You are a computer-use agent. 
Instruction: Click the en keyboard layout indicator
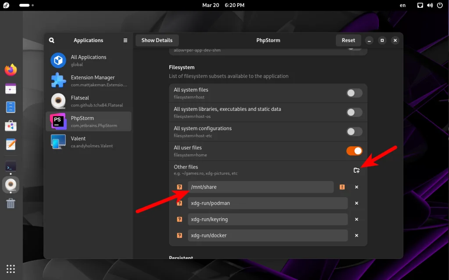pos(403,5)
